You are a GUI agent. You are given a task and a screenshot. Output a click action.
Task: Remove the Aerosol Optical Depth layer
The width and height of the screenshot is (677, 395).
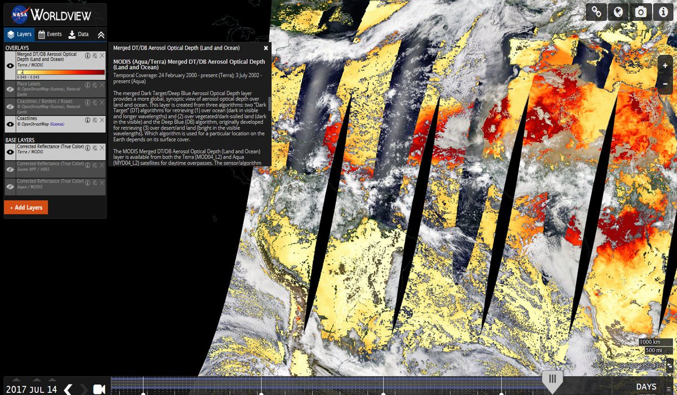102,55
